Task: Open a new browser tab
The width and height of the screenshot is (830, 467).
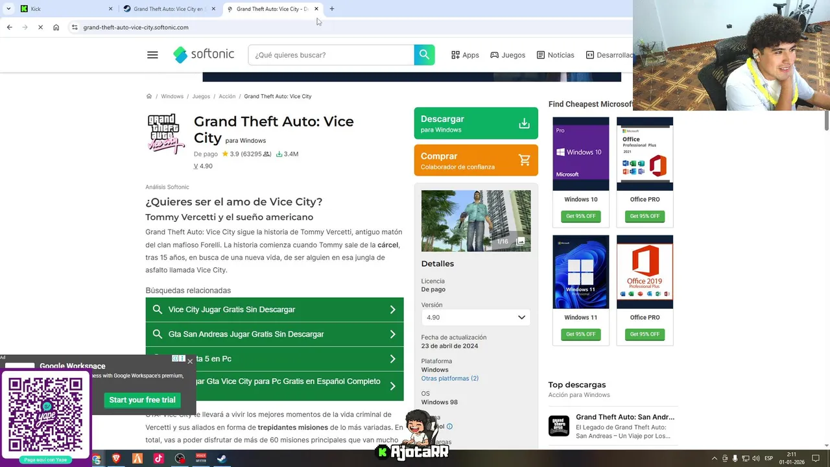Action: coord(332,9)
